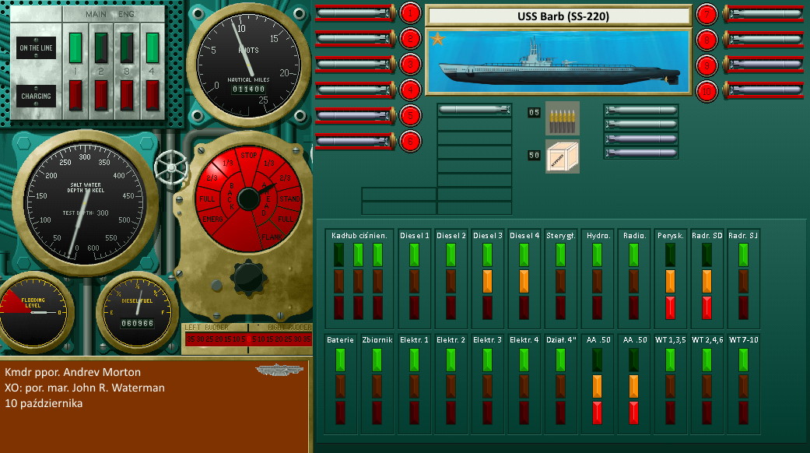Switch main engine 2 on the line

(x=101, y=47)
